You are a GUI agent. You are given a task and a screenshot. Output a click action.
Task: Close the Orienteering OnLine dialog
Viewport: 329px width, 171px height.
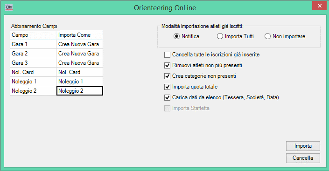click(319, 6)
